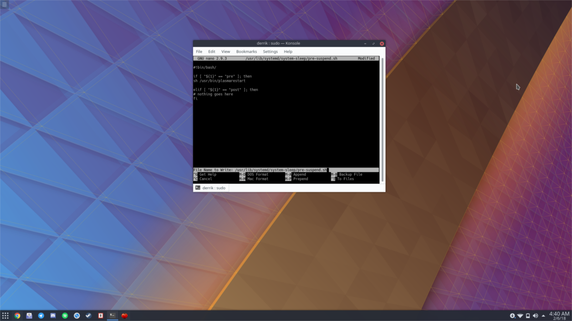The height and width of the screenshot is (321, 572).
Task: Open the volume tray icon
Action: pos(535,315)
